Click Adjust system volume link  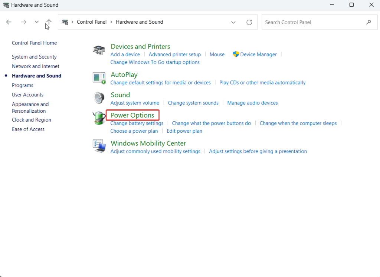point(135,103)
